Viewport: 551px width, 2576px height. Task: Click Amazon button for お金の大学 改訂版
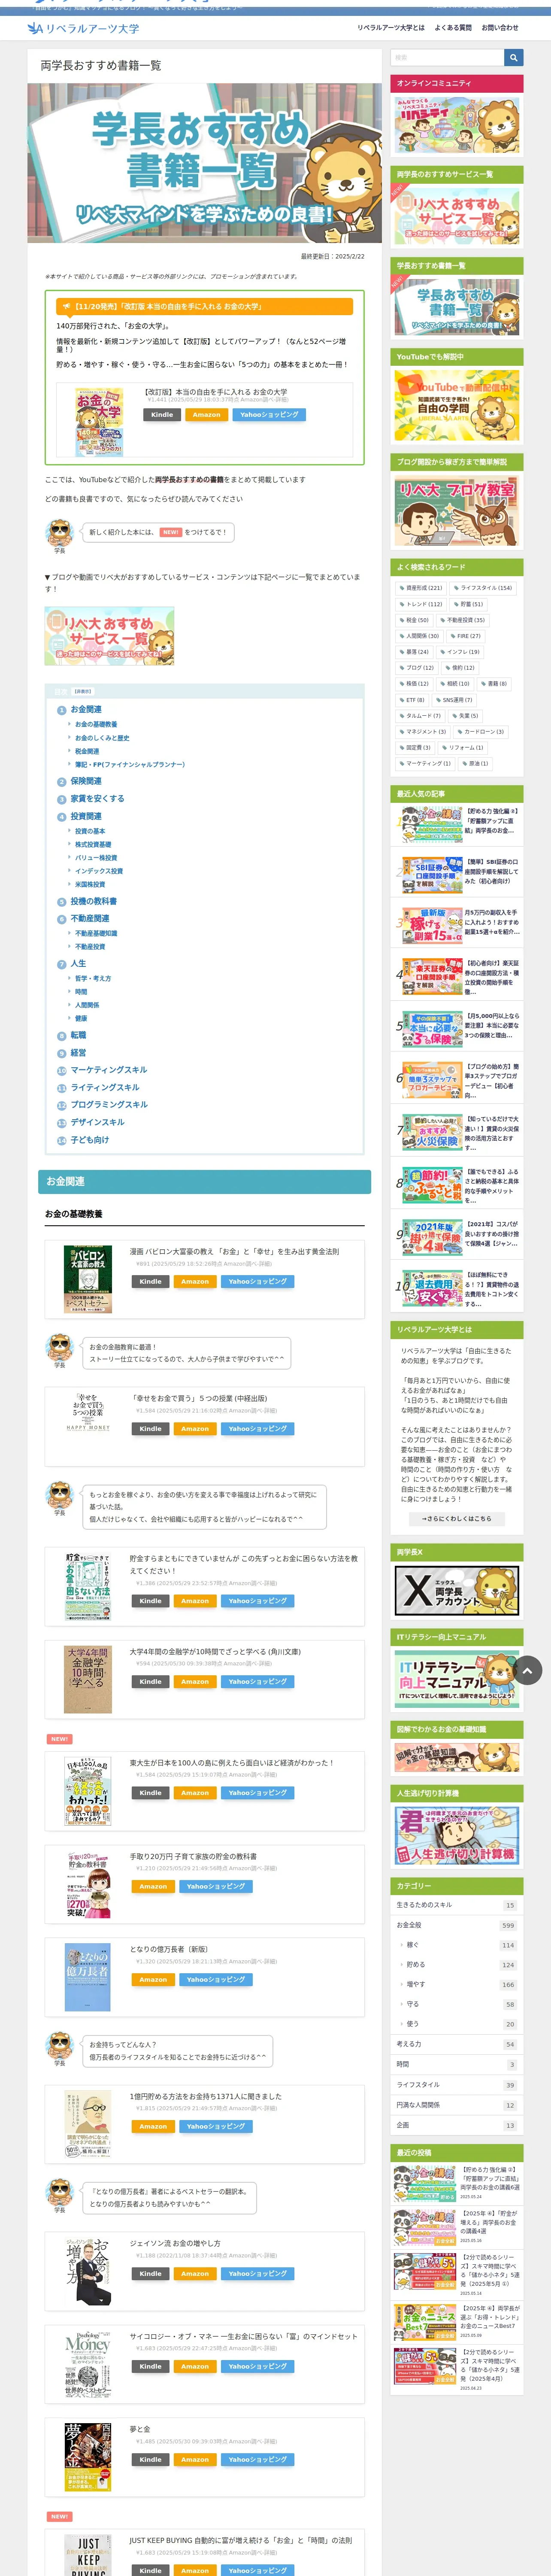click(x=207, y=415)
